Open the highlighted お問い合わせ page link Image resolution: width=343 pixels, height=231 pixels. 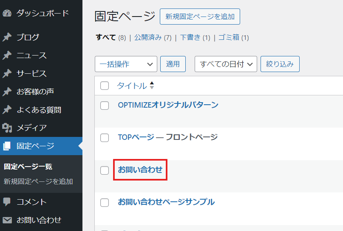pyautogui.click(x=140, y=170)
